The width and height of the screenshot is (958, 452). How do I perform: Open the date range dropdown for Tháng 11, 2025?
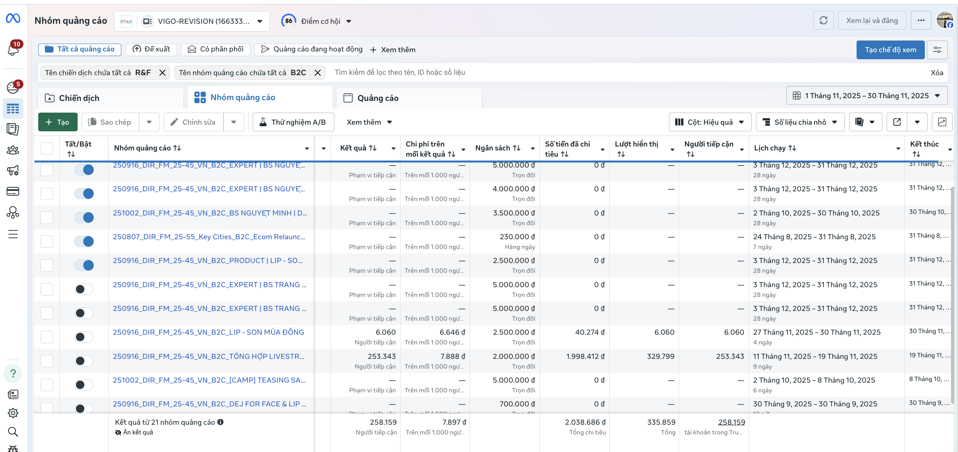[867, 96]
